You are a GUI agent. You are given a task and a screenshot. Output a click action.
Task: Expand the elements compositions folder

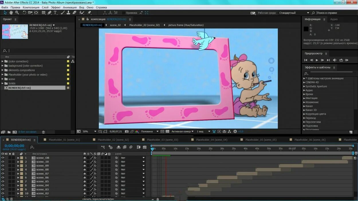3,70
